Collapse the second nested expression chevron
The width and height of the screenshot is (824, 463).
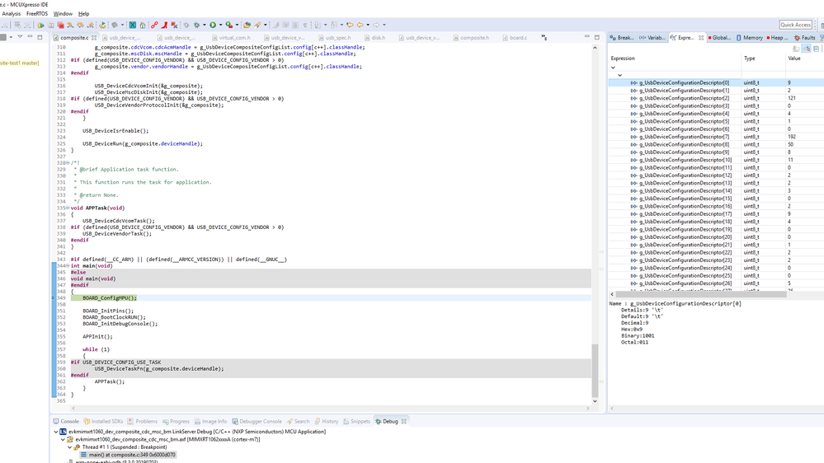tap(619, 75)
